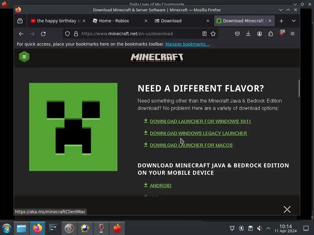Open clock showing 10:14

285,228
